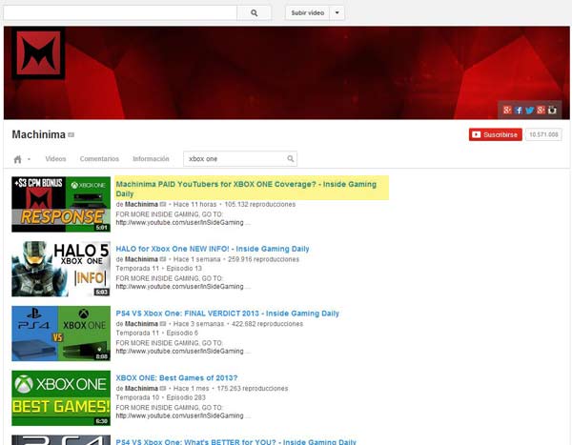Focus the top YouTube search text field
Image resolution: width=572 pixels, height=445 pixels.
pos(120,12)
